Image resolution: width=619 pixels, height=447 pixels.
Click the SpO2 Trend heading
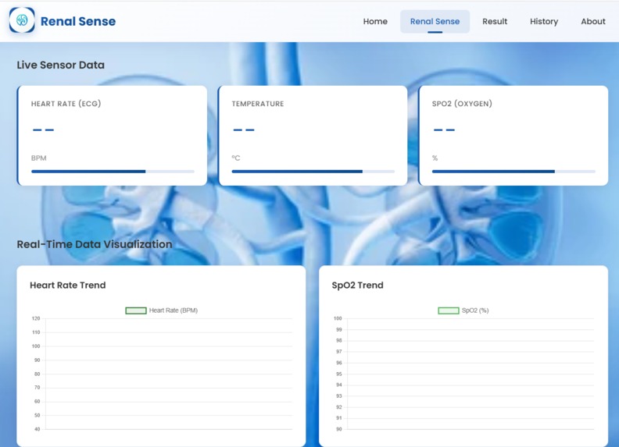(358, 285)
